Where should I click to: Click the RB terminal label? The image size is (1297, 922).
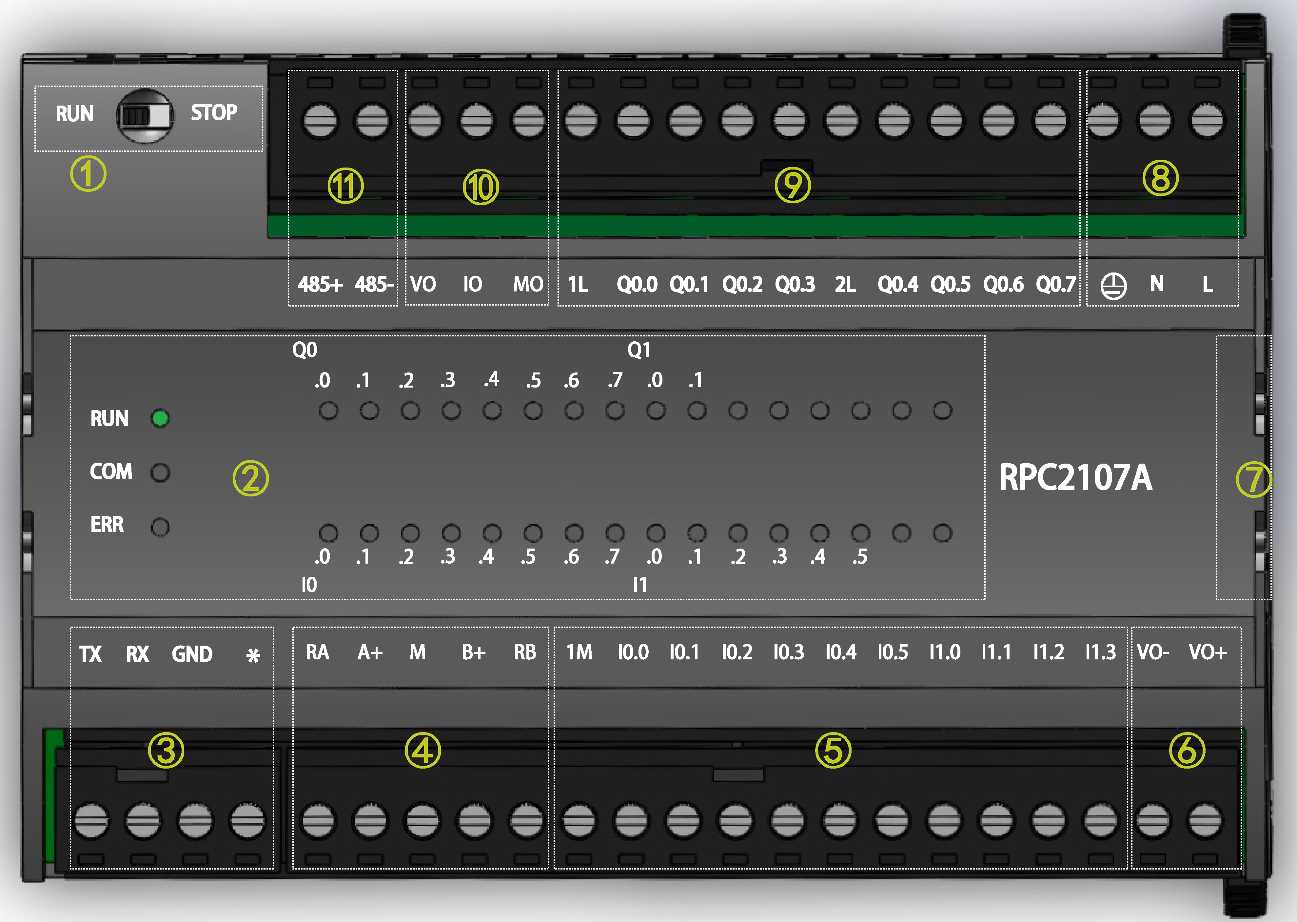[525, 652]
